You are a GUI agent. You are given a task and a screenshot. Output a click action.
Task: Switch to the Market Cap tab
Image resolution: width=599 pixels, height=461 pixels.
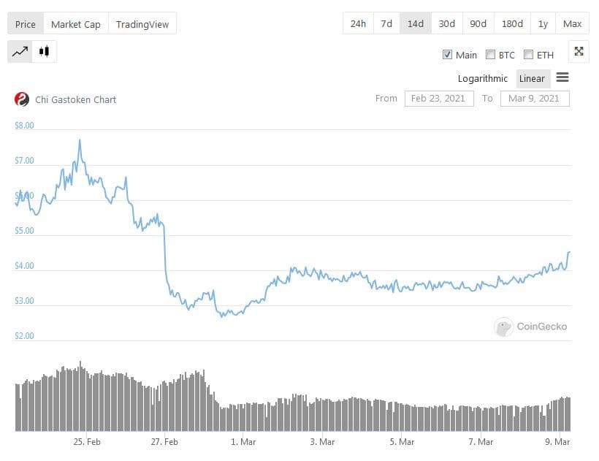click(x=76, y=24)
